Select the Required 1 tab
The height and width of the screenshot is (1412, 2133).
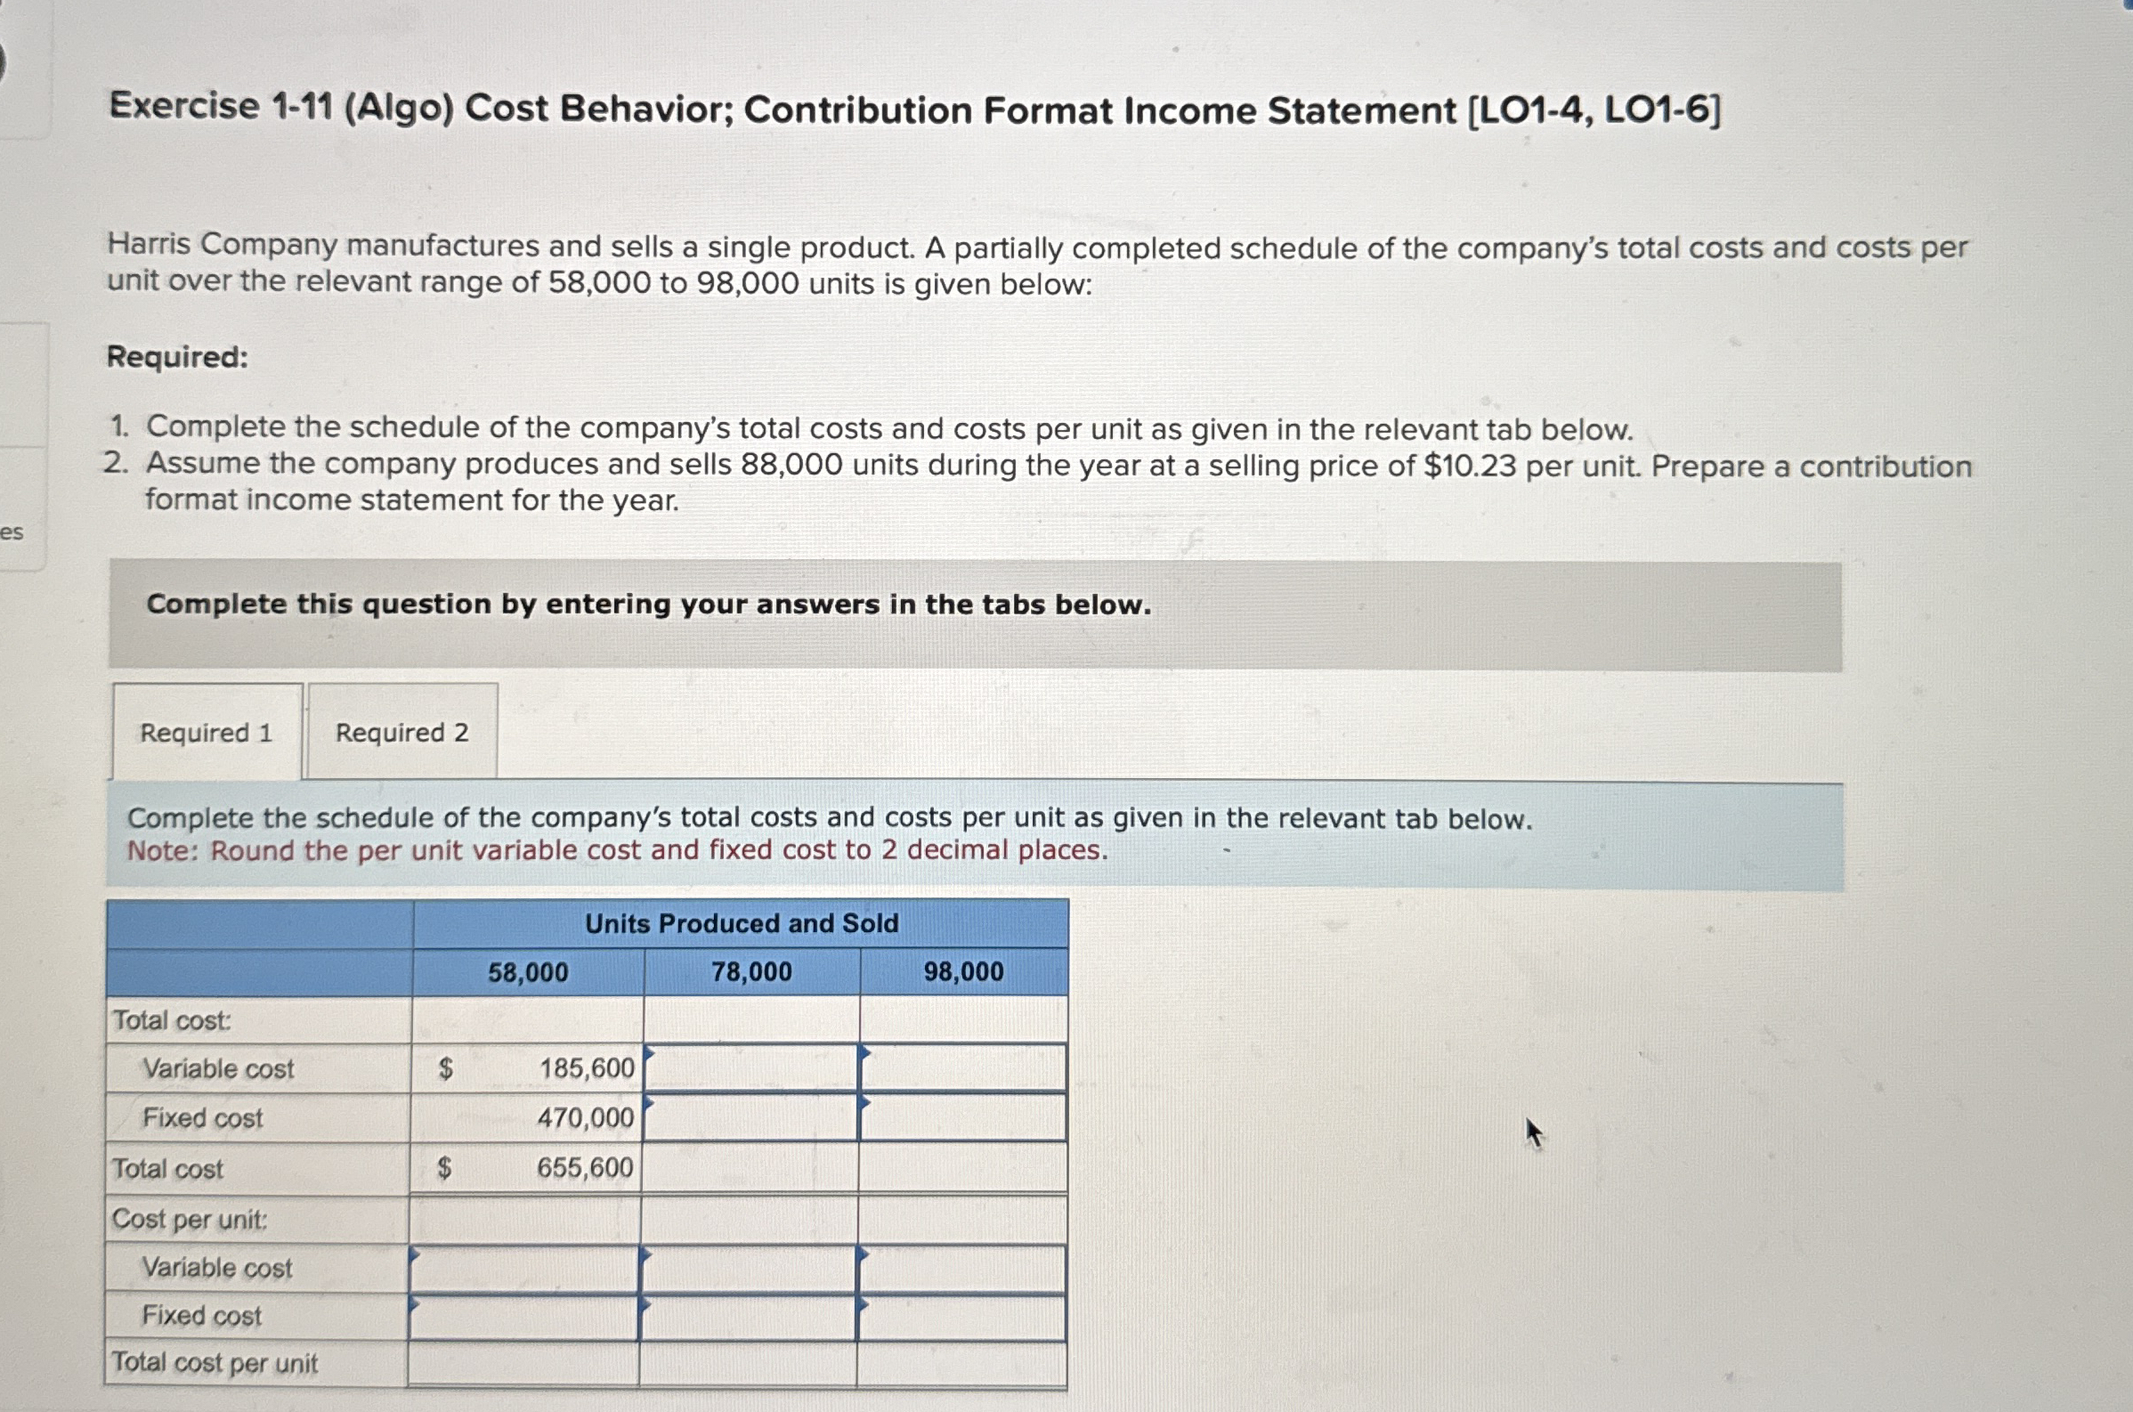[206, 734]
